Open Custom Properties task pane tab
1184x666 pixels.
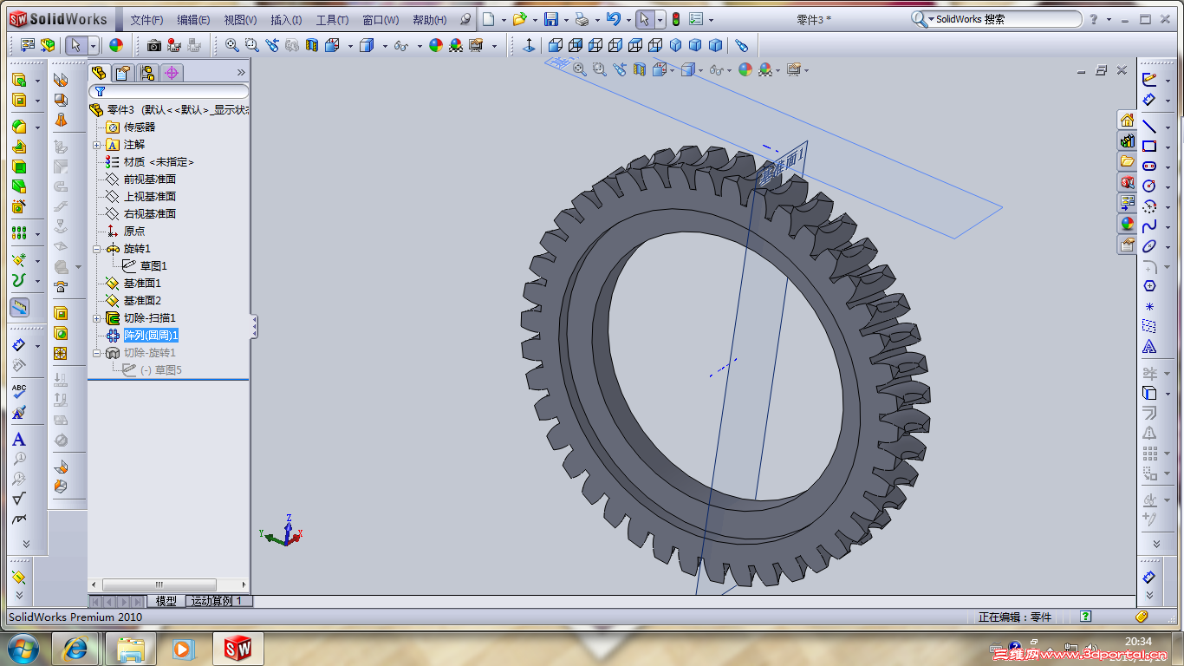click(x=1127, y=245)
